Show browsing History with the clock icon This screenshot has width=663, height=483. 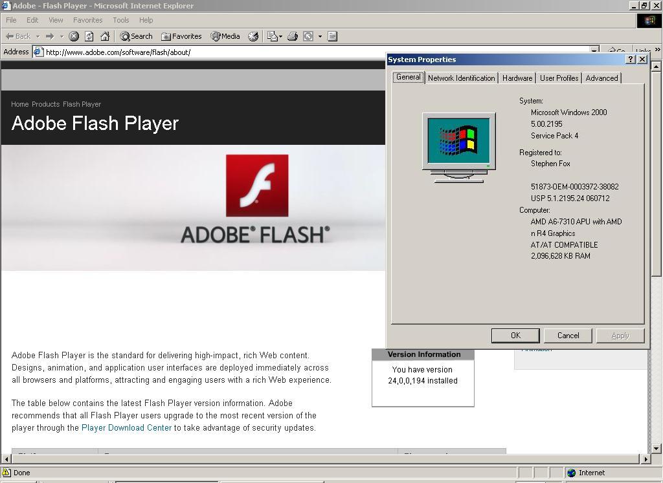tap(253, 36)
